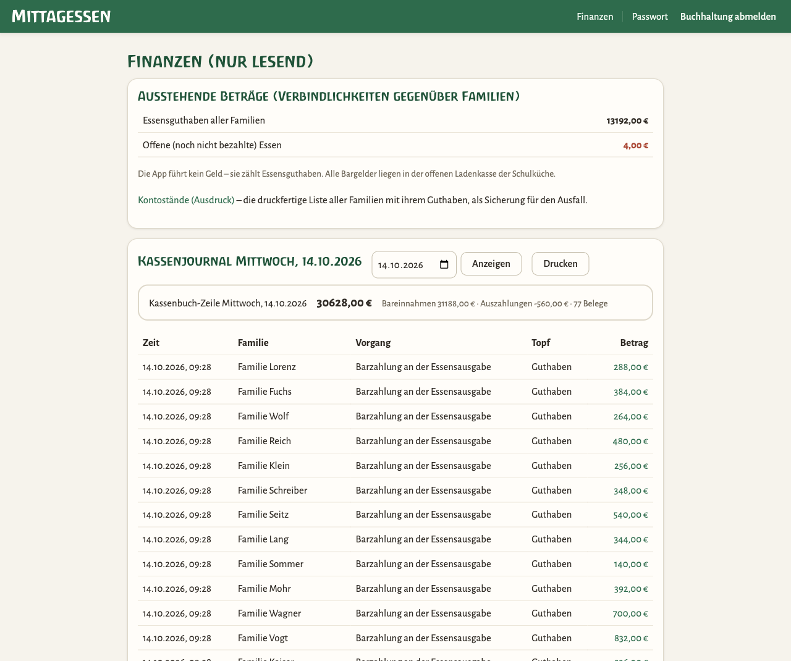Focus the 14.10.2026 date input field
791x661 pixels.
point(414,265)
